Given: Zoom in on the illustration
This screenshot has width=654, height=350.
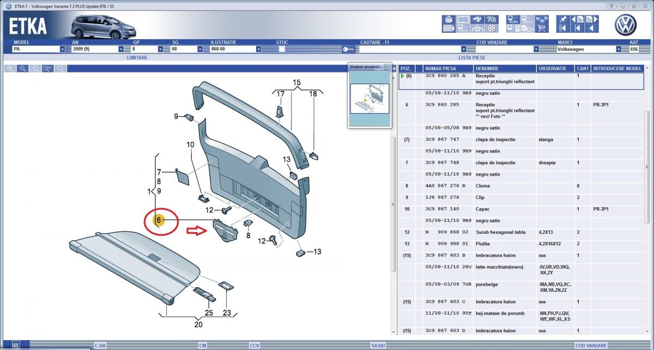Looking at the screenshot, I should [x=10, y=69].
